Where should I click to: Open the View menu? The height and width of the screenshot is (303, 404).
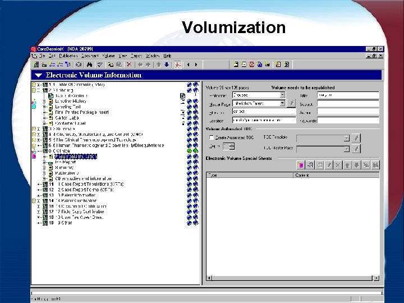(x=123, y=56)
